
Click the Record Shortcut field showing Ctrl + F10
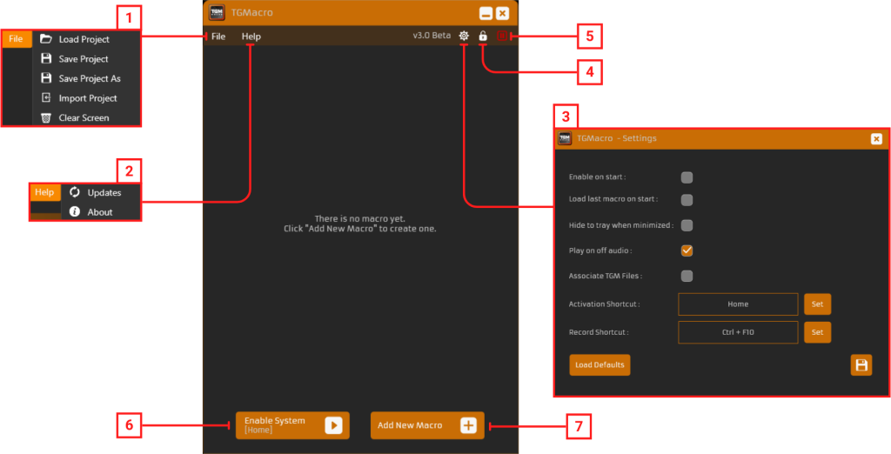(x=737, y=332)
